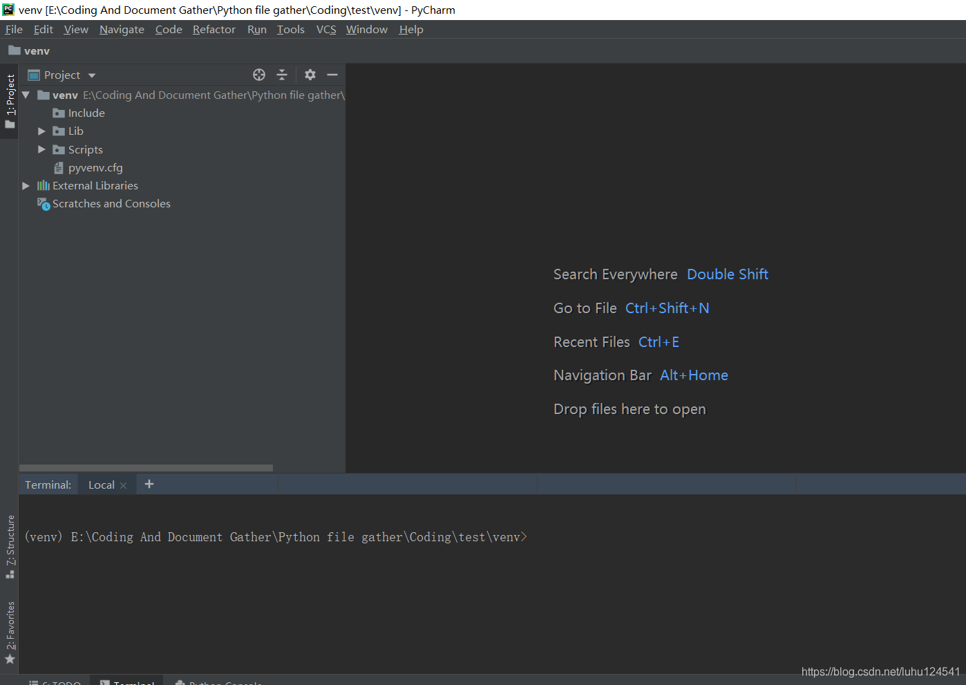The width and height of the screenshot is (966, 685).
Task: Open the Edit menu
Action: coord(44,29)
